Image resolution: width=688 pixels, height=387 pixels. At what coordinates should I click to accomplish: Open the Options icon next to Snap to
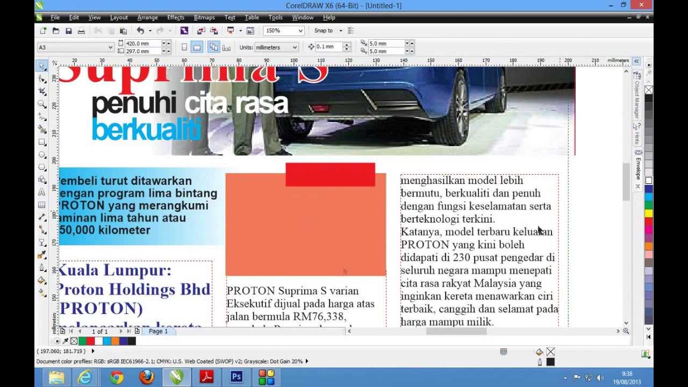point(351,31)
